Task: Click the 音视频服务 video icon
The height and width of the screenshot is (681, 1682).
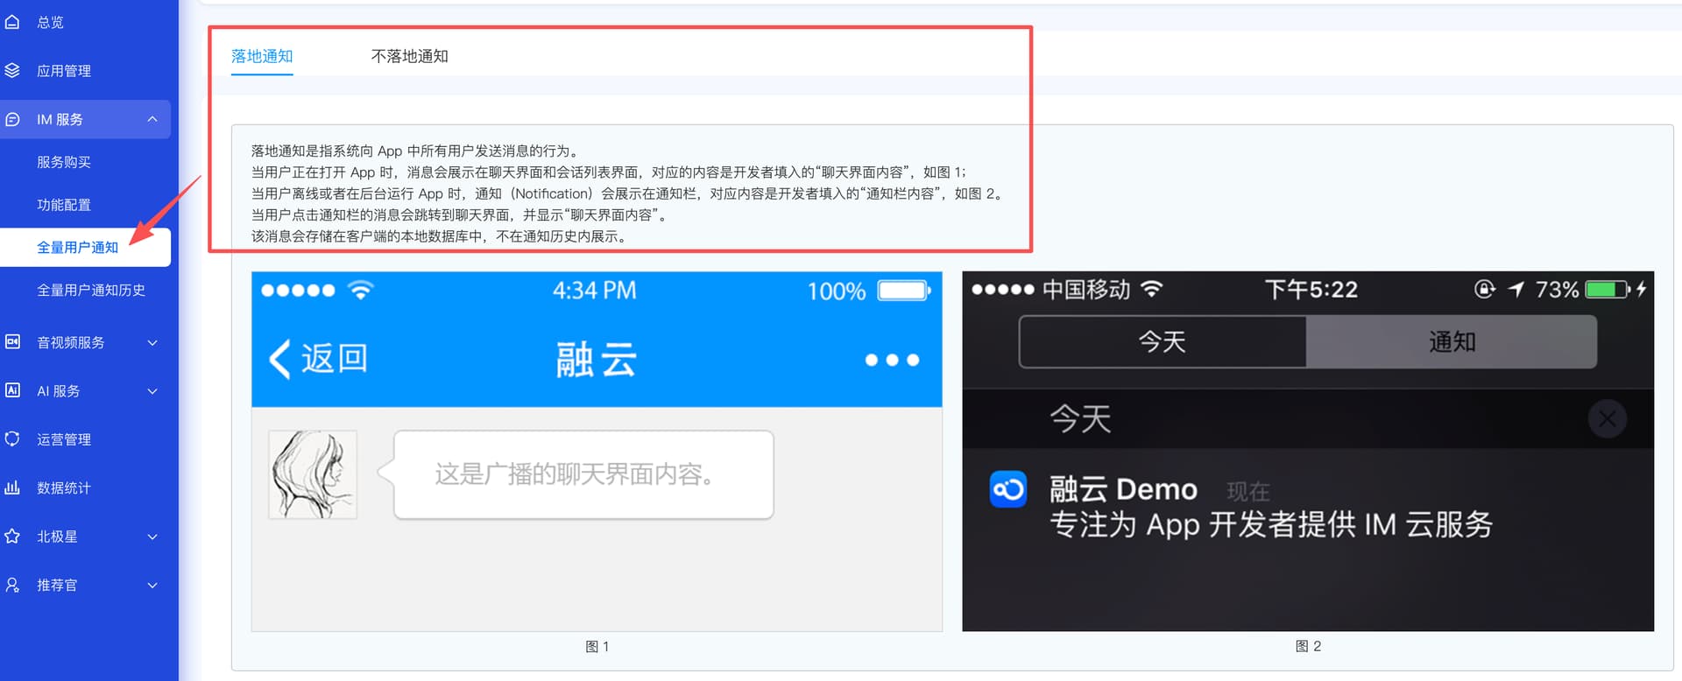Action: (x=12, y=342)
